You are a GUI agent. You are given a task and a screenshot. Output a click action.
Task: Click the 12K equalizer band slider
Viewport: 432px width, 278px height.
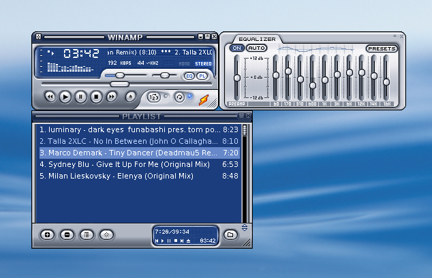pyautogui.click(x=362, y=78)
